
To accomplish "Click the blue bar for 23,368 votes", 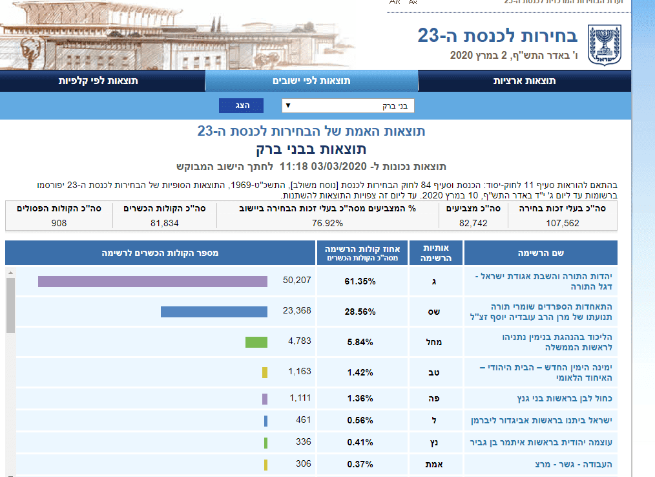I will click(x=214, y=312).
